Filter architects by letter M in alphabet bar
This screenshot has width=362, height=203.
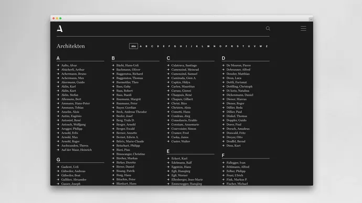(x=208, y=46)
